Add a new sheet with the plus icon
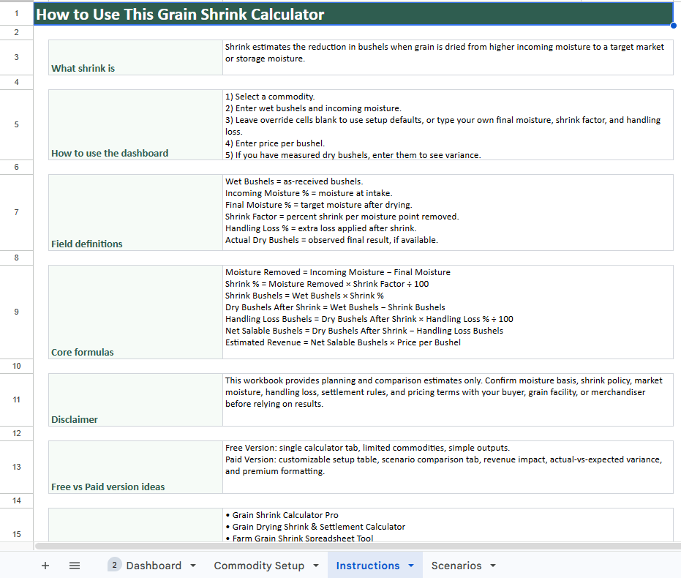The image size is (681, 578). 45,565
